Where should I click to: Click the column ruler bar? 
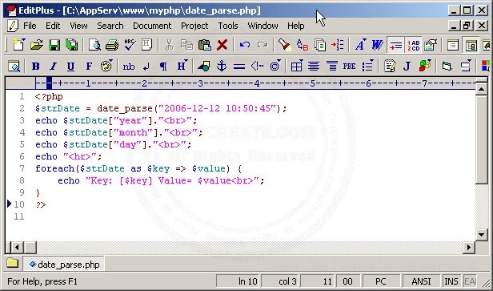click(255, 83)
